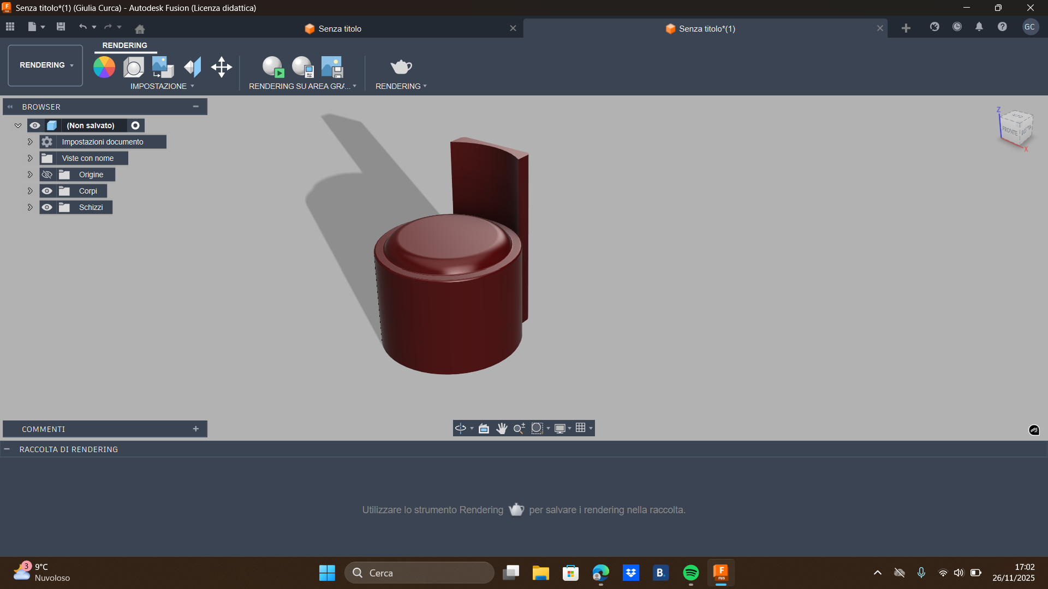The image size is (1048, 589).
Task: Open in-canvas render settings icon
Action: (x=301, y=65)
